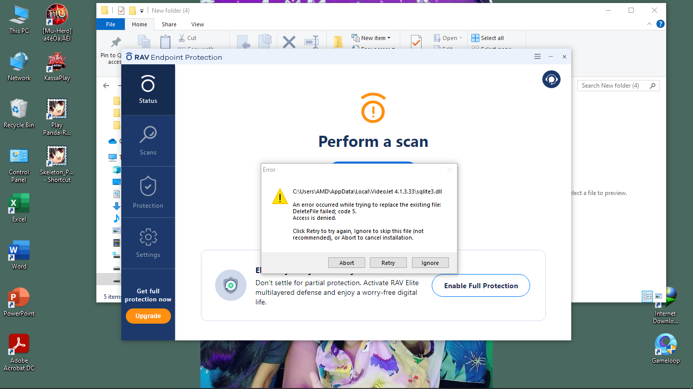This screenshot has width=693, height=389.
Task: Go to RAV Settings gear
Action: pos(148,243)
